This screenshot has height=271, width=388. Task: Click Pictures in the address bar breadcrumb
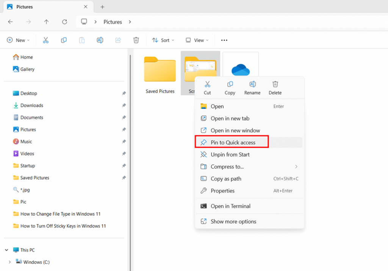113,22
